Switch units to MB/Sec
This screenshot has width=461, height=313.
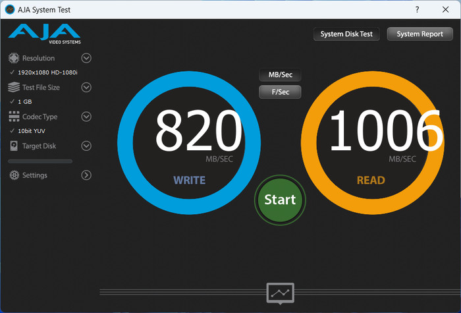pos(280,75)
